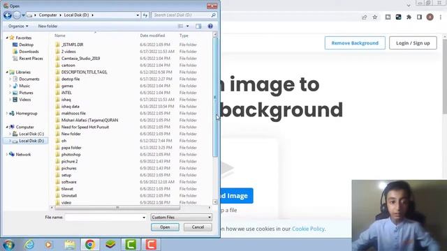The image size is (447, 251).
Task: Select Downloads in the Favorites list
Action: [x=29, y=52]
